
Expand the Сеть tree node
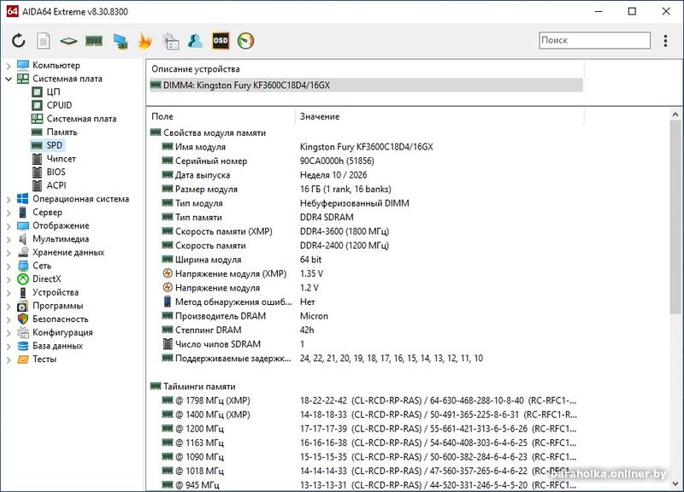click(9, 266)
